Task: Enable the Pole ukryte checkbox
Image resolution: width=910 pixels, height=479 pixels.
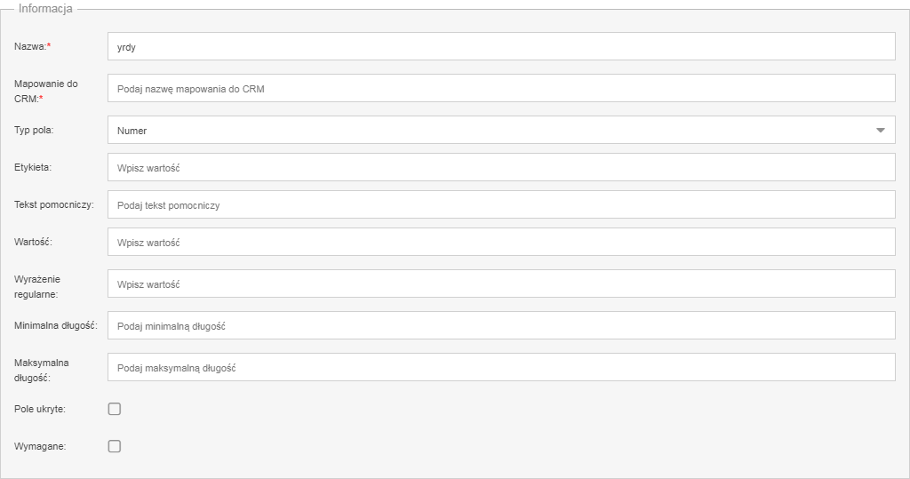Action: pyautogui.click(x=115, y=409)
